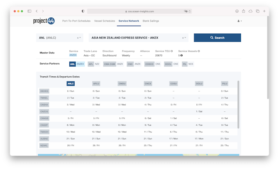This screenshot has width=279, height=169.
Task: Open Safari downloads icon
Action: tap(237, 11)
